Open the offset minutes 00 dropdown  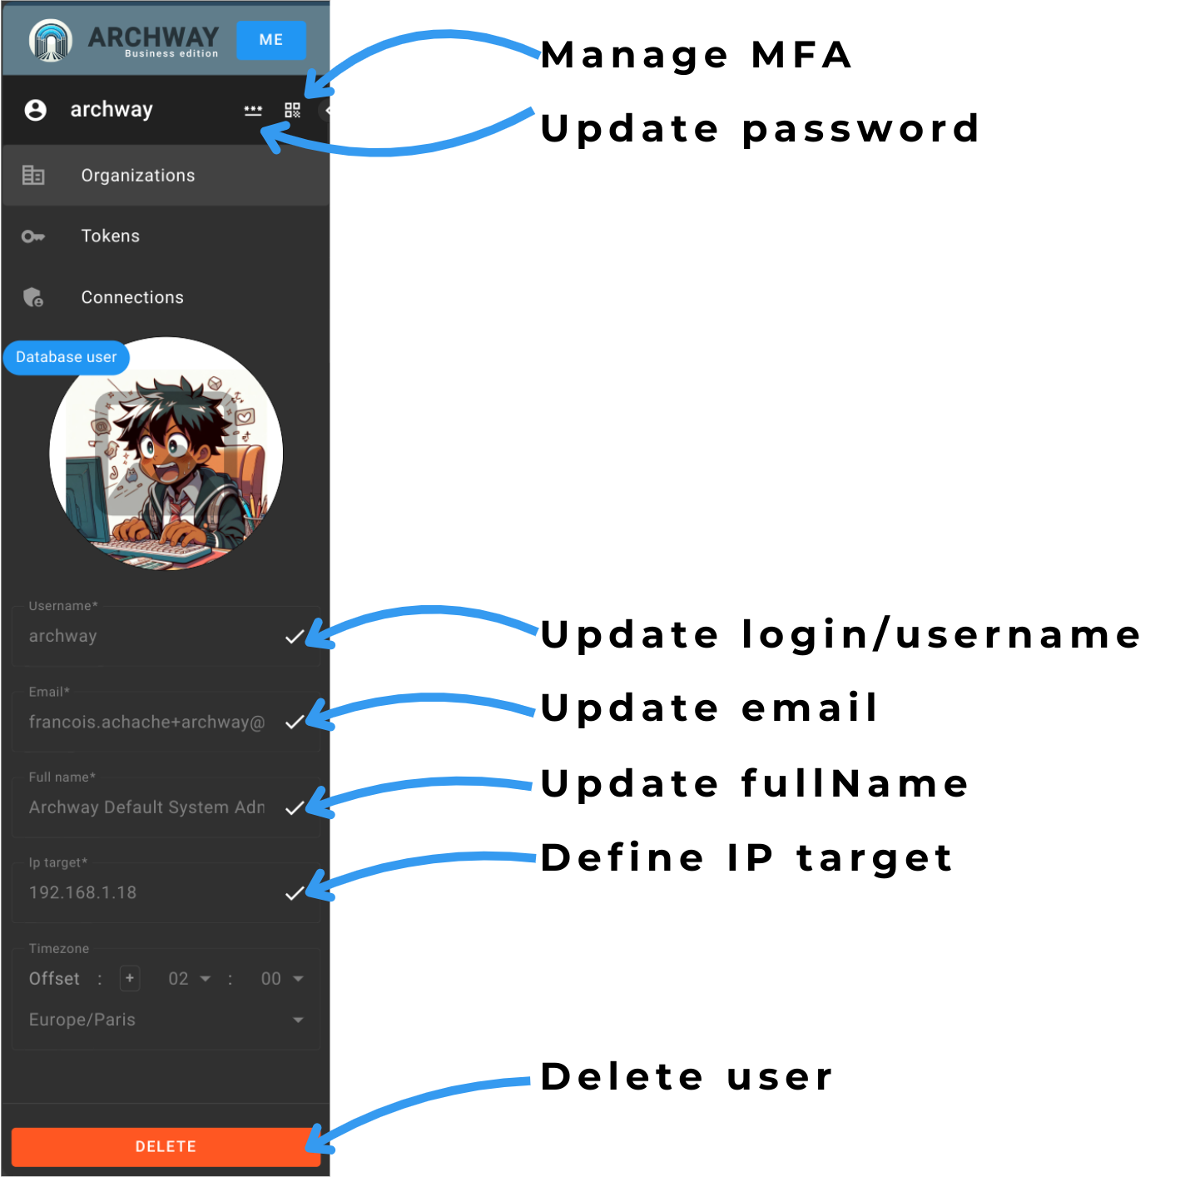[x=282, y=979]
